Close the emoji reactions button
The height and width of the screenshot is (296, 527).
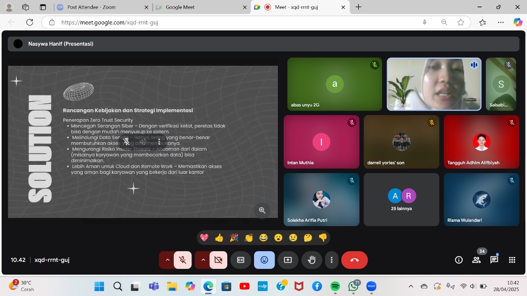(x=264, y=260)
